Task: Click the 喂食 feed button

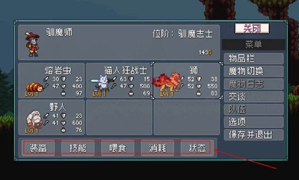Action: click(x=118, y=148)
